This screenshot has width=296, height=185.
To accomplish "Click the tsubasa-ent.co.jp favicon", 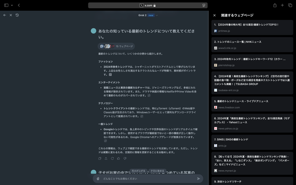I will pyautogui.click(x=216, y=90).
